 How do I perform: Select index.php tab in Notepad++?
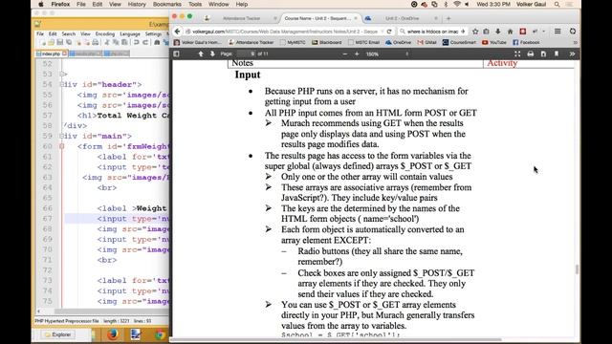point(51,54)
